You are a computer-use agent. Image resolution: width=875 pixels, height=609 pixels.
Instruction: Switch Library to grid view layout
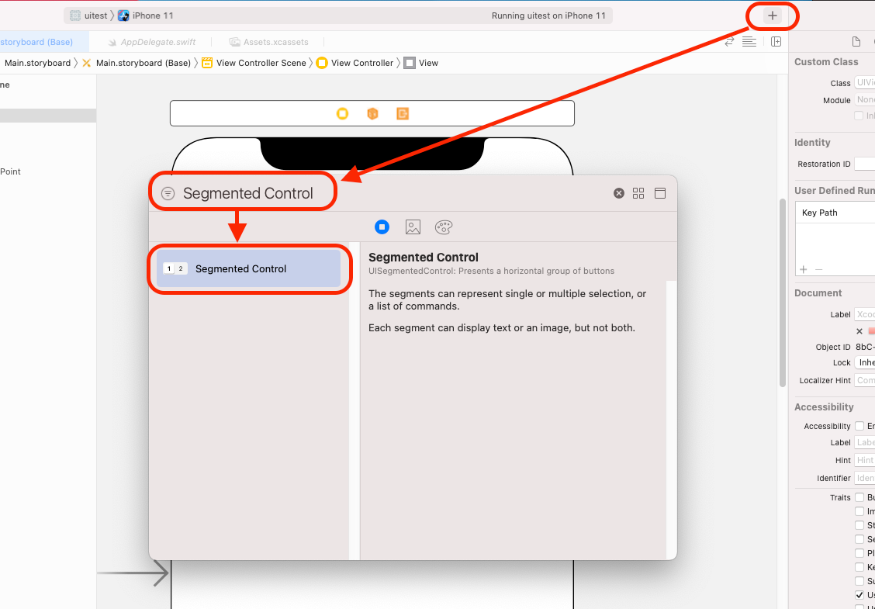tap(638, 193)
